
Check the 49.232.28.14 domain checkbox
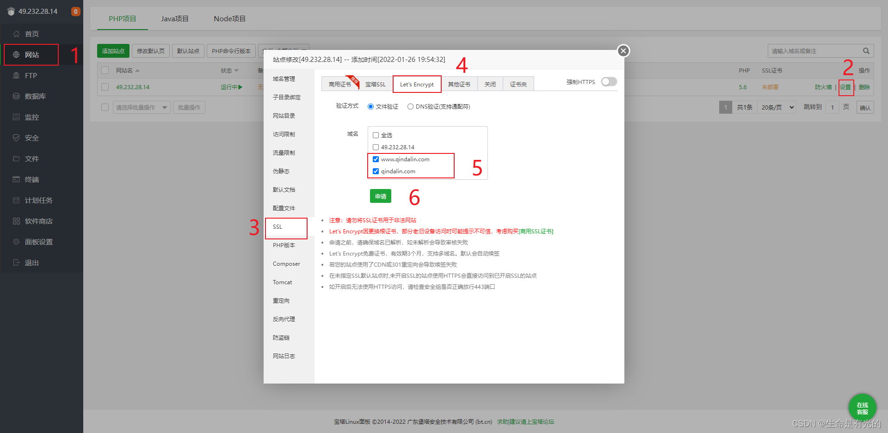(x=376, y=147)
